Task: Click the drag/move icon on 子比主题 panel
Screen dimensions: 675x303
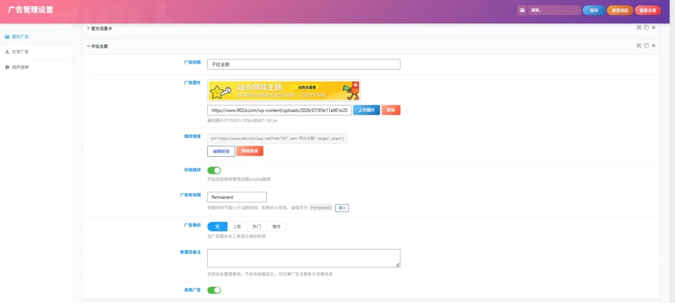Action: tap(639, 46)
